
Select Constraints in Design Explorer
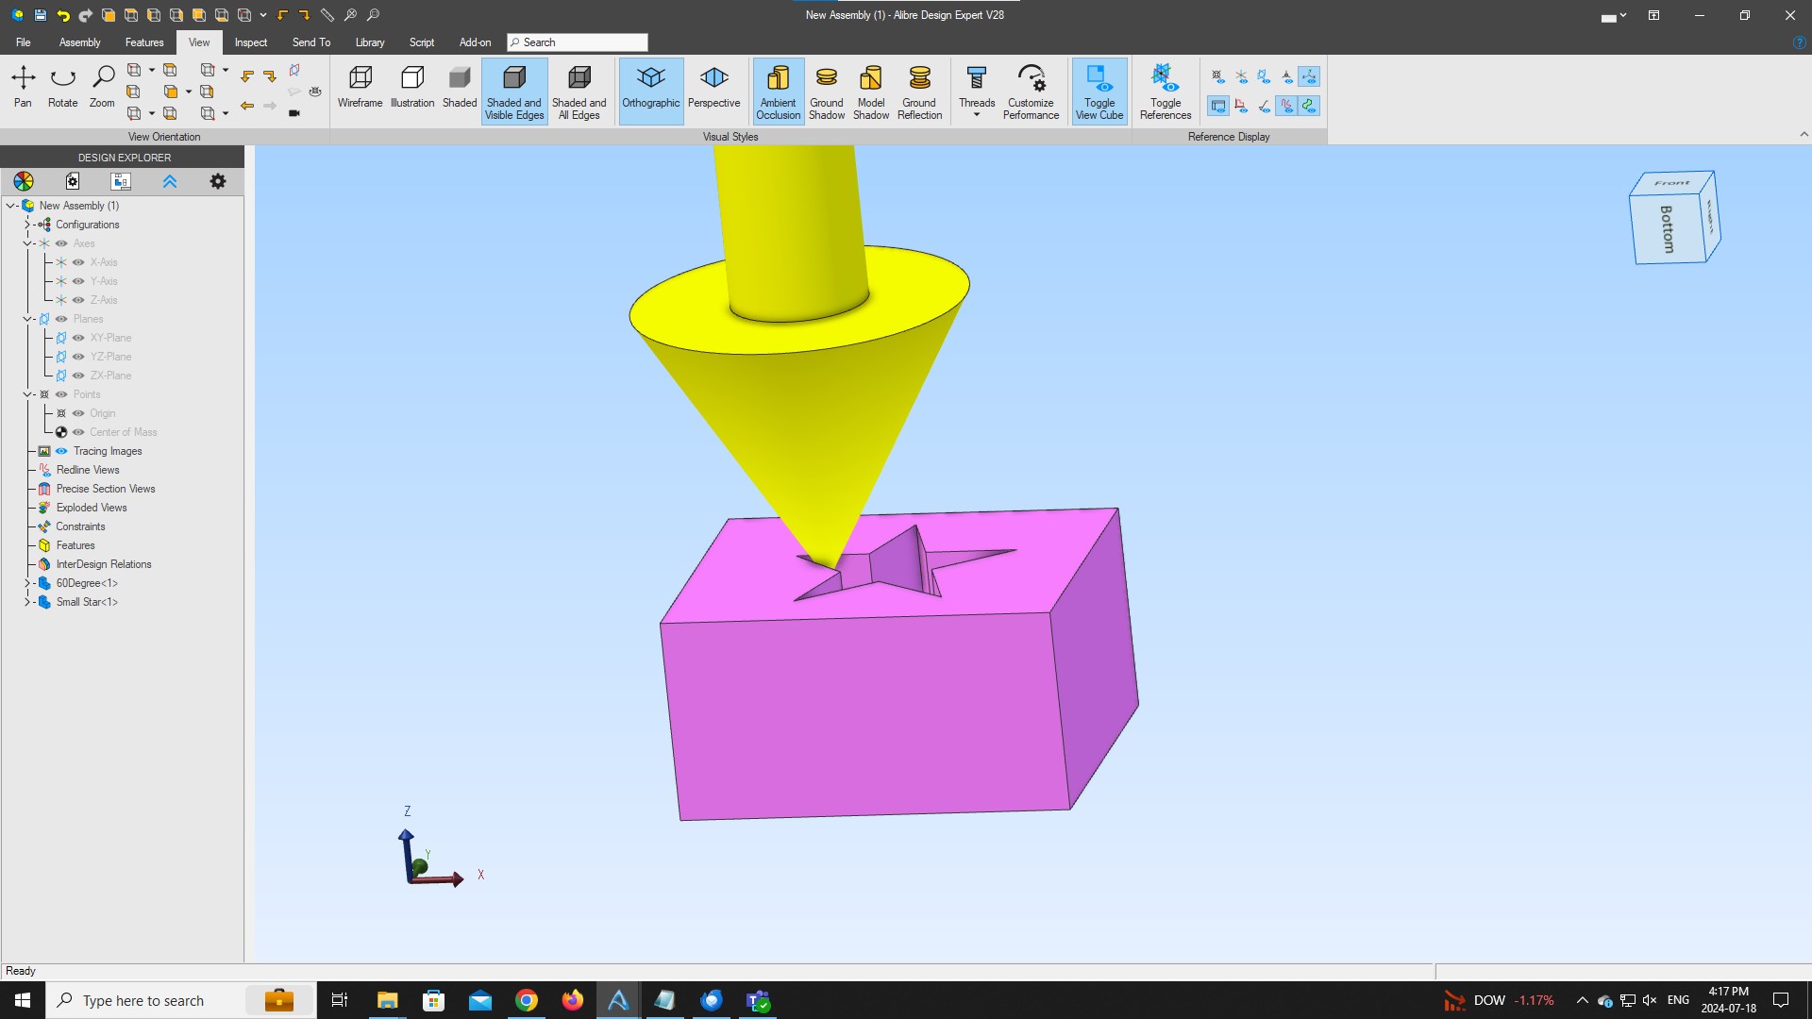point(80,526)
